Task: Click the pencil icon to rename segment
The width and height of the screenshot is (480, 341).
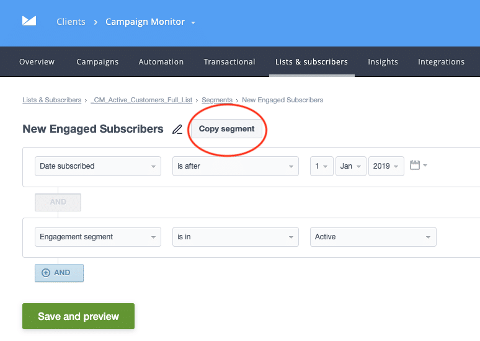Action: click(x=177, y=129)
